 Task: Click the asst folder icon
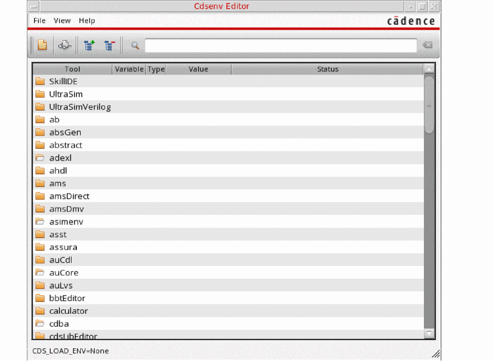40,234
